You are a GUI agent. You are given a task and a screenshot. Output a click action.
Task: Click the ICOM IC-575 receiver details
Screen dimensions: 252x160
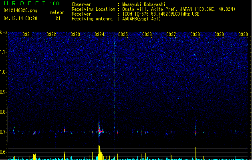(x=161, y=14)
